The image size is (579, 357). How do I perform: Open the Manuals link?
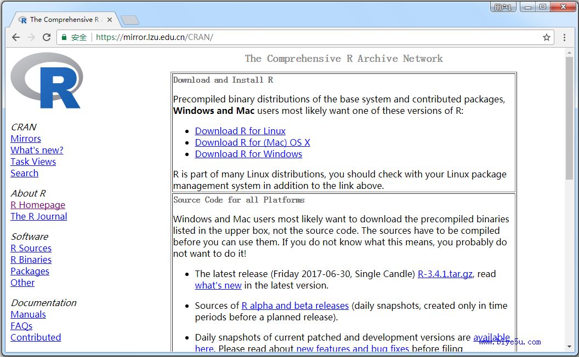point(28,314)
